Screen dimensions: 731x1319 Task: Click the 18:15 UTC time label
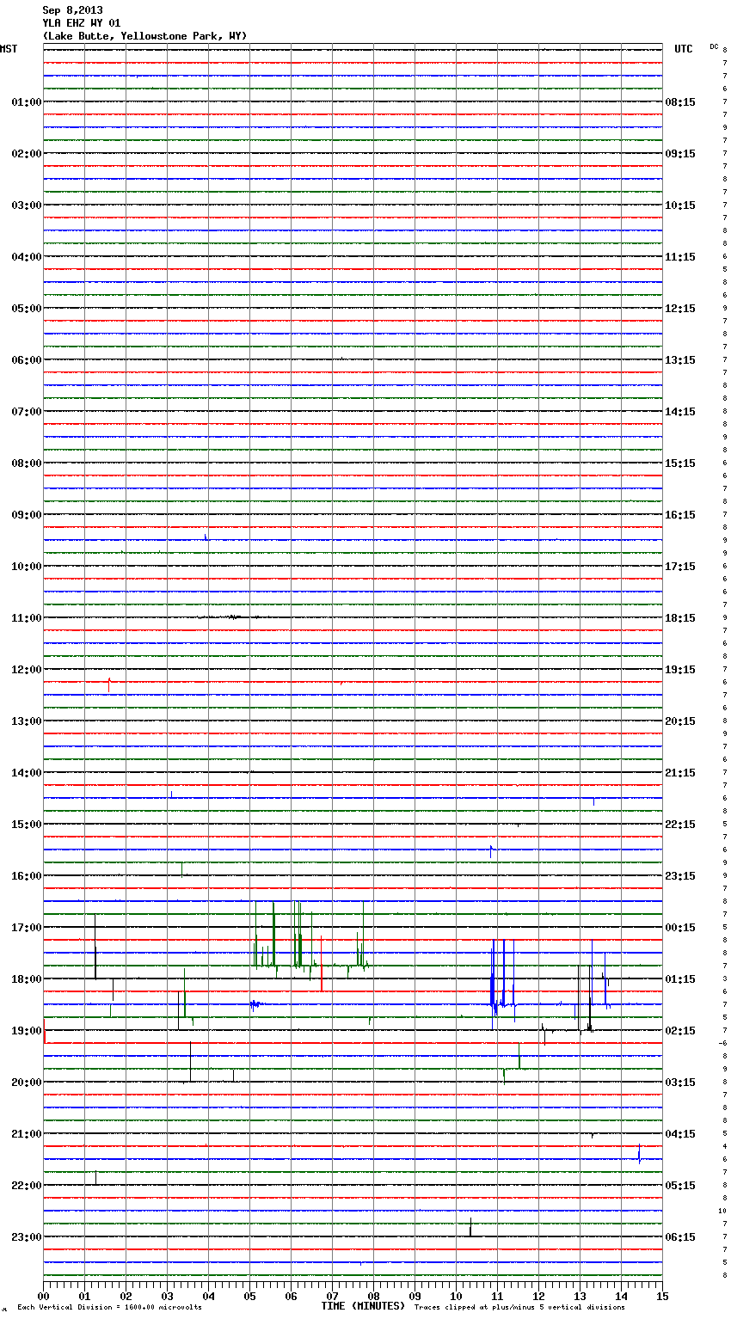click(680, 618)
